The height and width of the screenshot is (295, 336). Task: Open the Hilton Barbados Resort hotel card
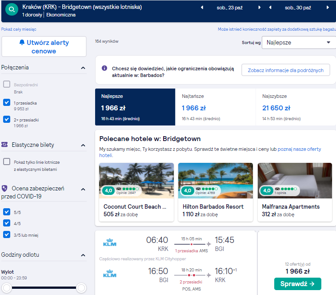[x=216, y=192]
